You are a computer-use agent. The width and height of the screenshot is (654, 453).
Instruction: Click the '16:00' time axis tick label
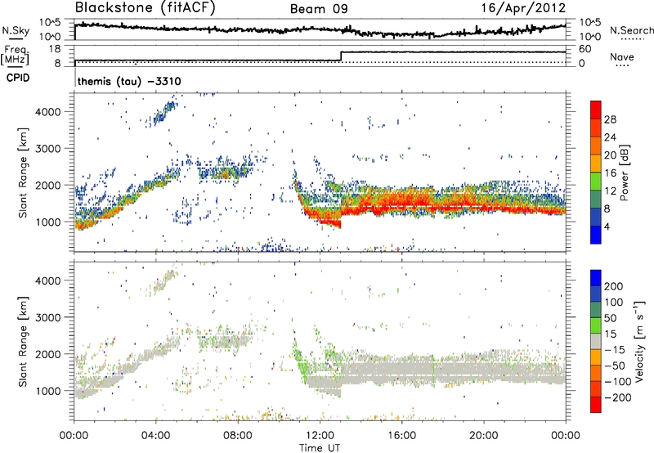(401, 436)
